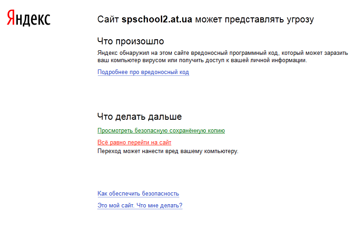The image size is (360, 228).
Task: Click the paragraph starting 'Яндекс обнаружил на этом сайте'
Action: [x=223, y=57]
